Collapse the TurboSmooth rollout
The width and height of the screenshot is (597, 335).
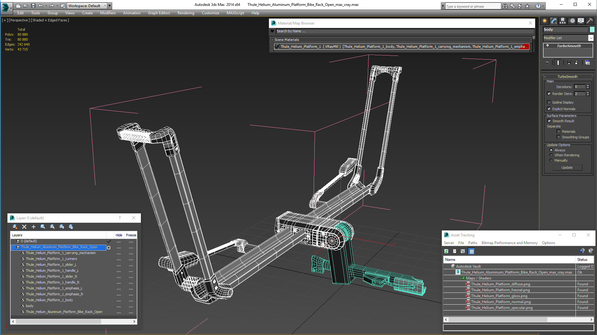(567, 77)
